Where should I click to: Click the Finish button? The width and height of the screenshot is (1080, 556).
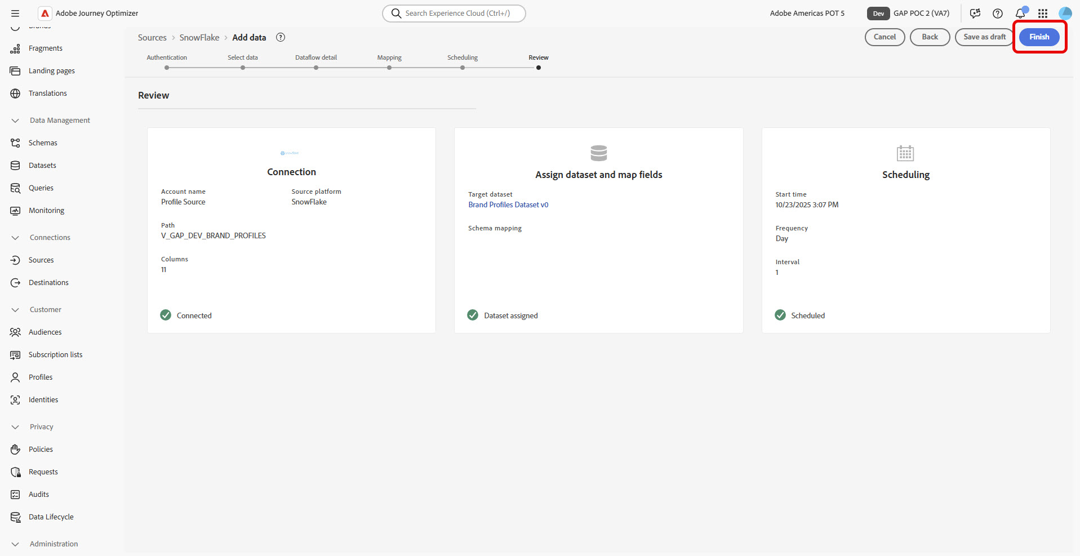click(x=1039, y=37)
